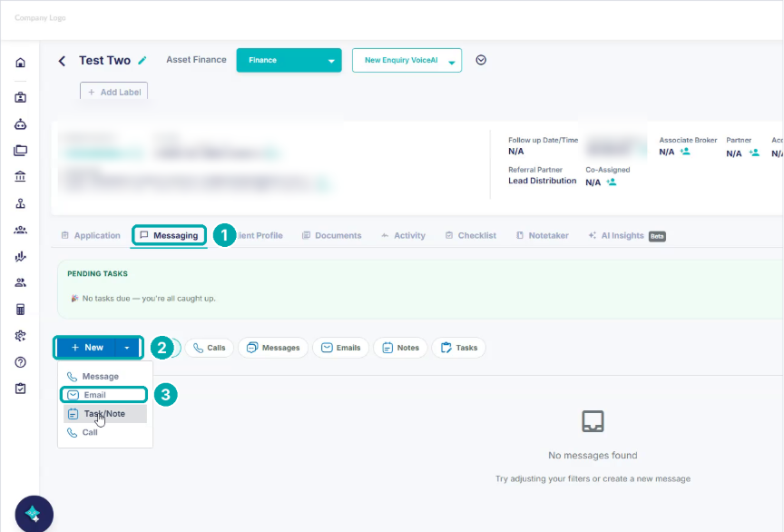Viewport: 784px width, 532px height.
Task: Open the calculator sidebar icon
Action: (x=21, y=310)
